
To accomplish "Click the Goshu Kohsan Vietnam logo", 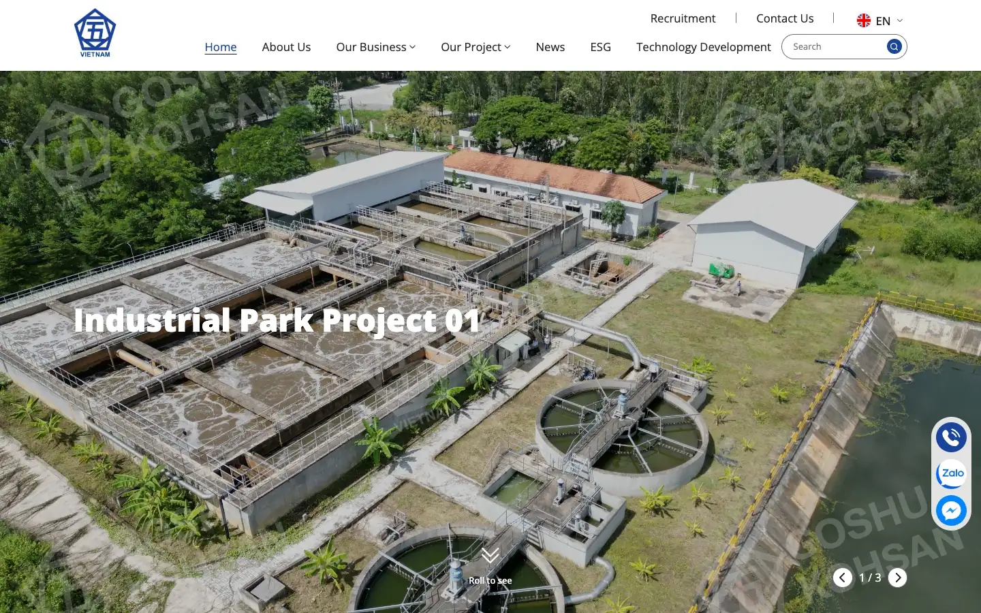I will point(95,33).
